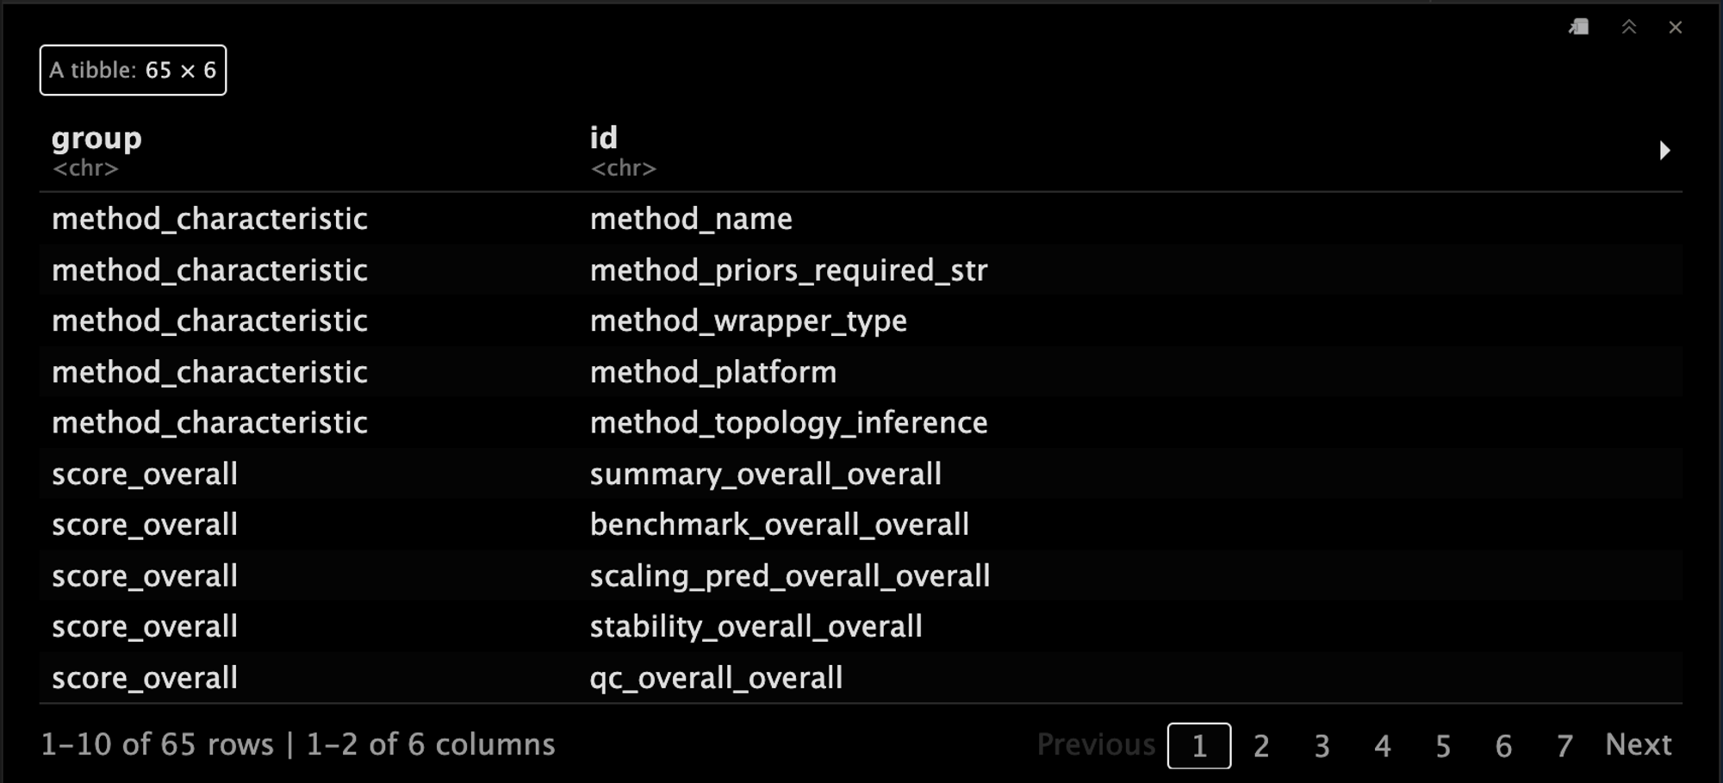Navigate to page 7
The image size is (1723, 783).
point(1564,746)
